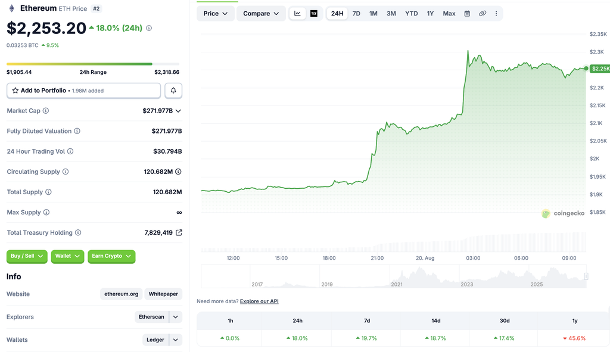Viewport: 610px width, 352px height.
Task: Select the 24H time range tab
Action: click(337, 14)
